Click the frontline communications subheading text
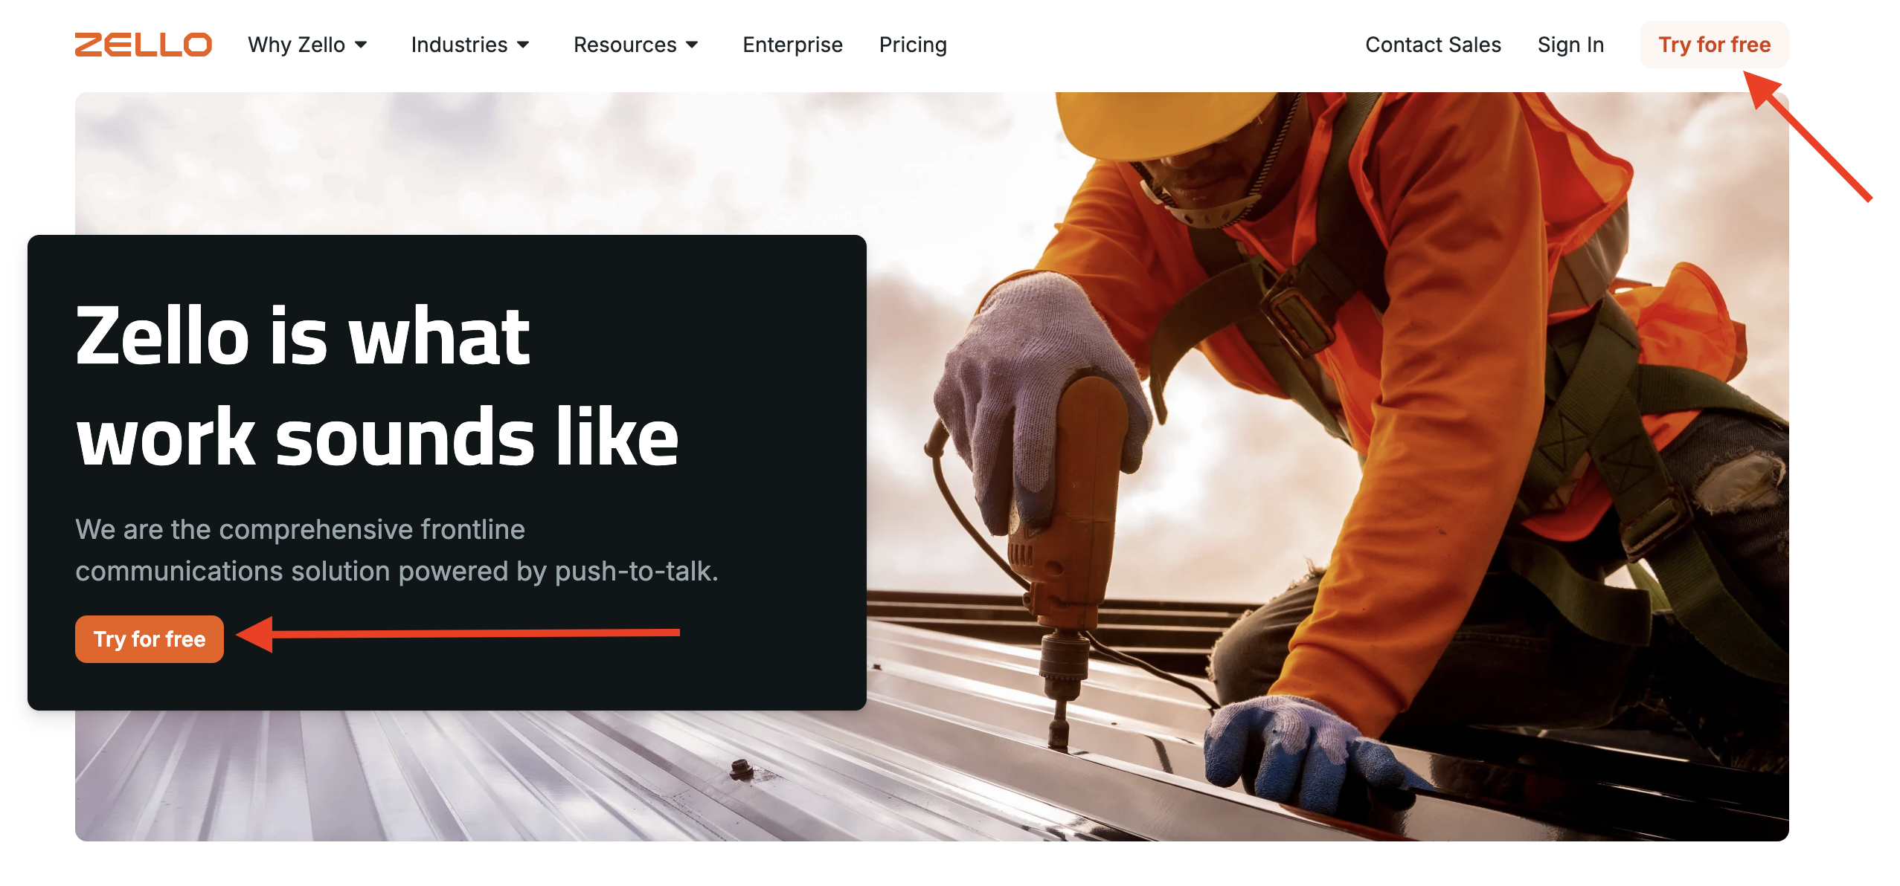The width and height of the screenshot is (1900, 886). click(x=397, y=550)
